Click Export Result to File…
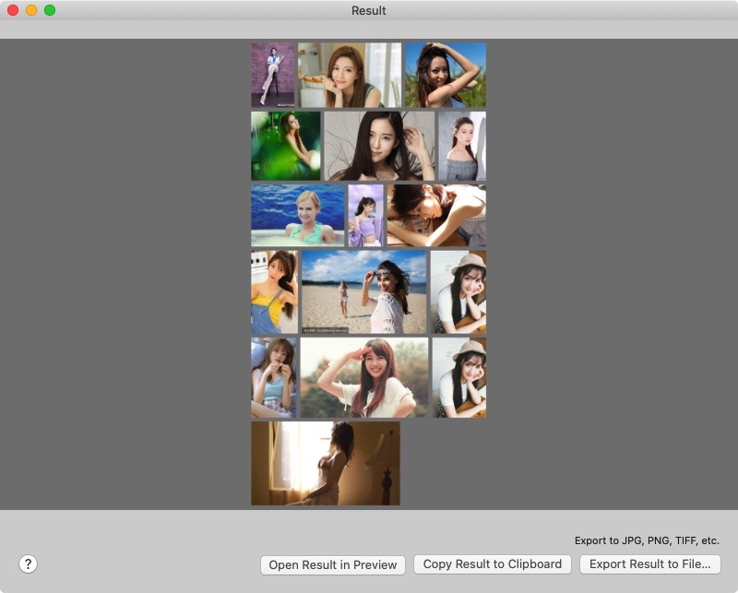Screen dimensions: 738x593 [650, 564]
